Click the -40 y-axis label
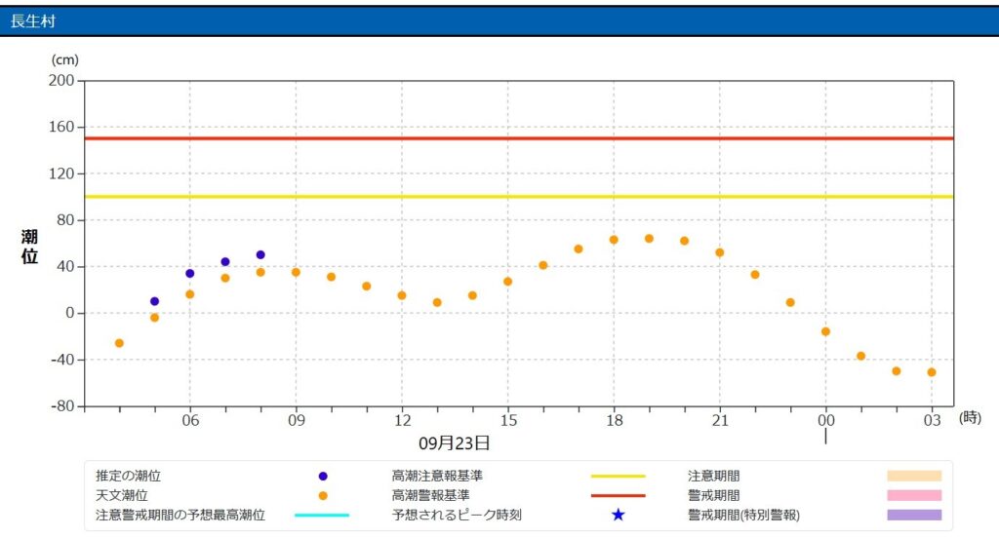The width and height of the screenshot is (999, 537). coord(62,360)
